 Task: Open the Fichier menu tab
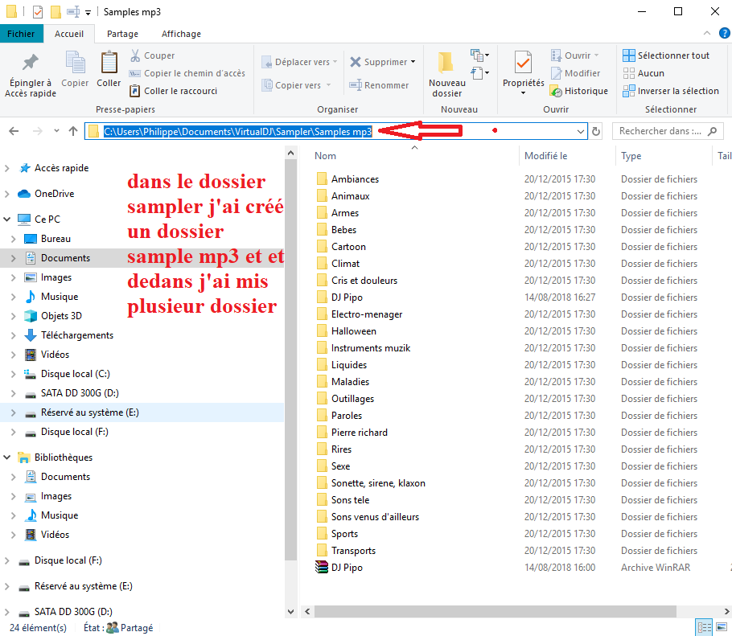21,34
